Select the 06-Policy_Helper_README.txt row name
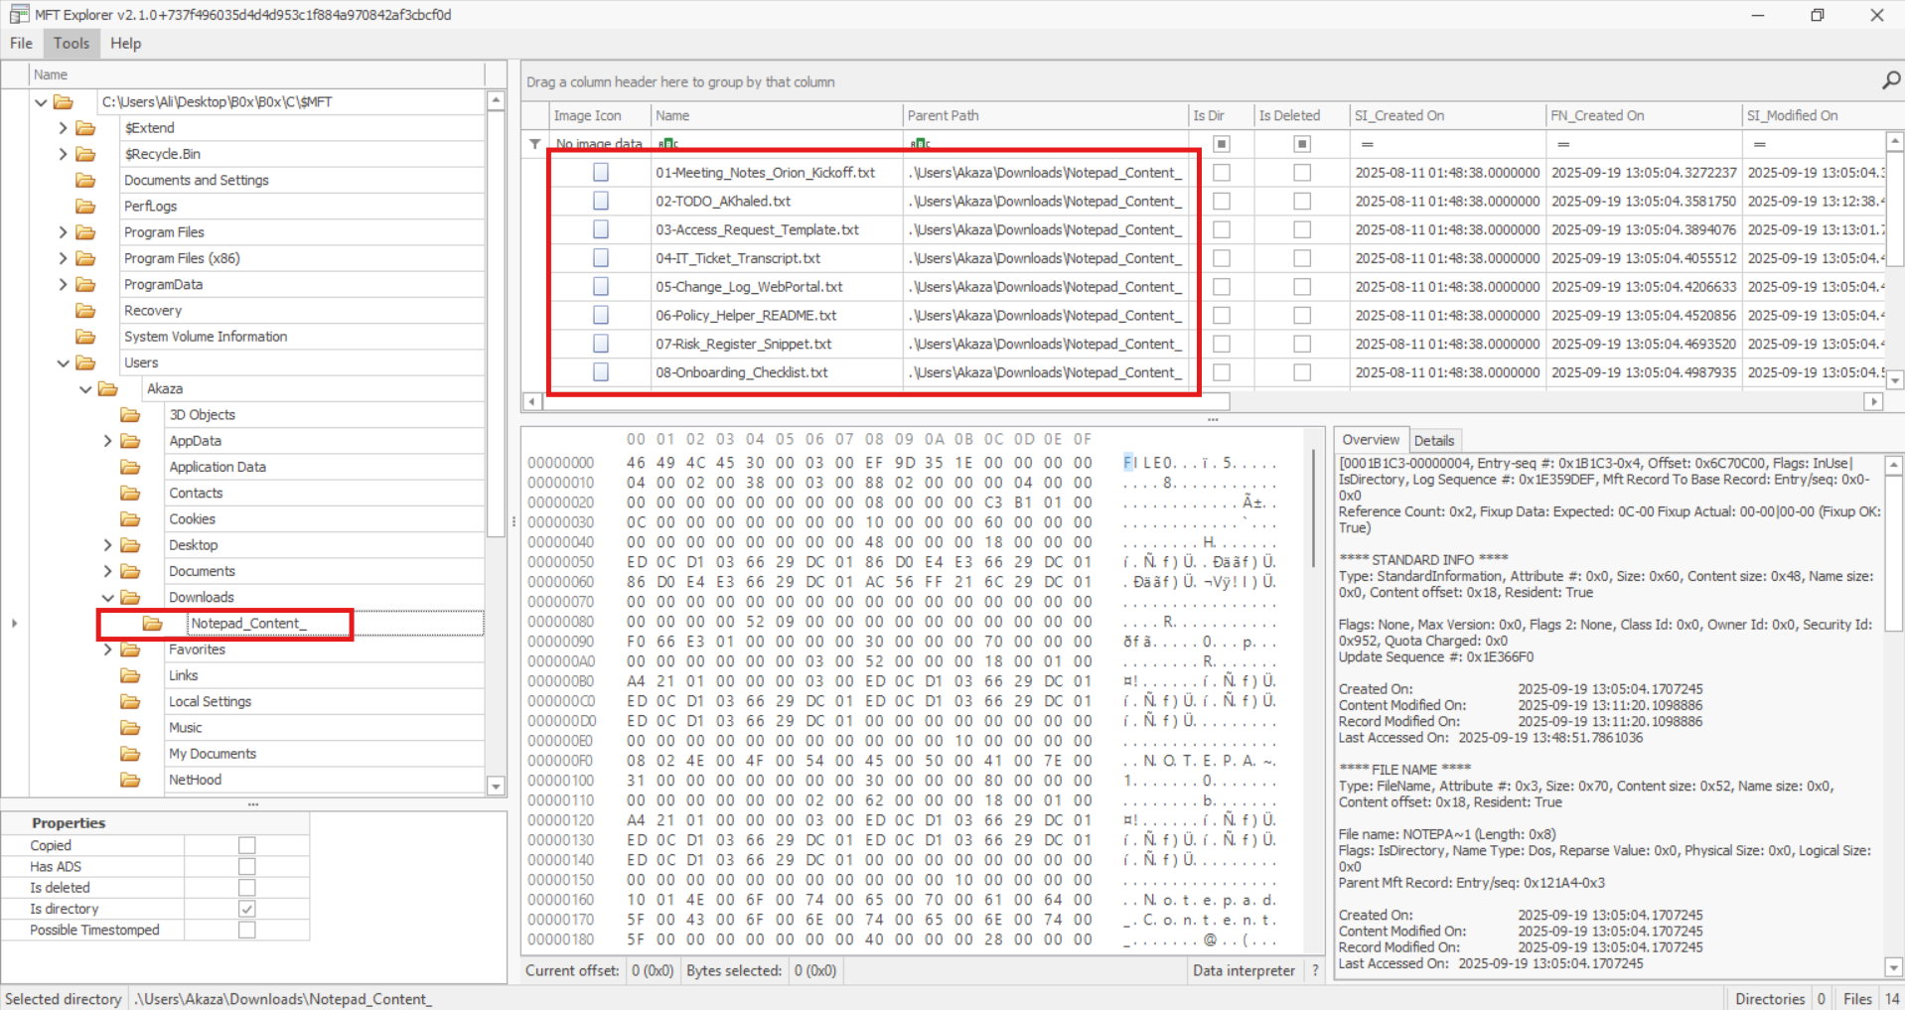This screenshot has width=1905, height=1010. click(x=746, y=315)
